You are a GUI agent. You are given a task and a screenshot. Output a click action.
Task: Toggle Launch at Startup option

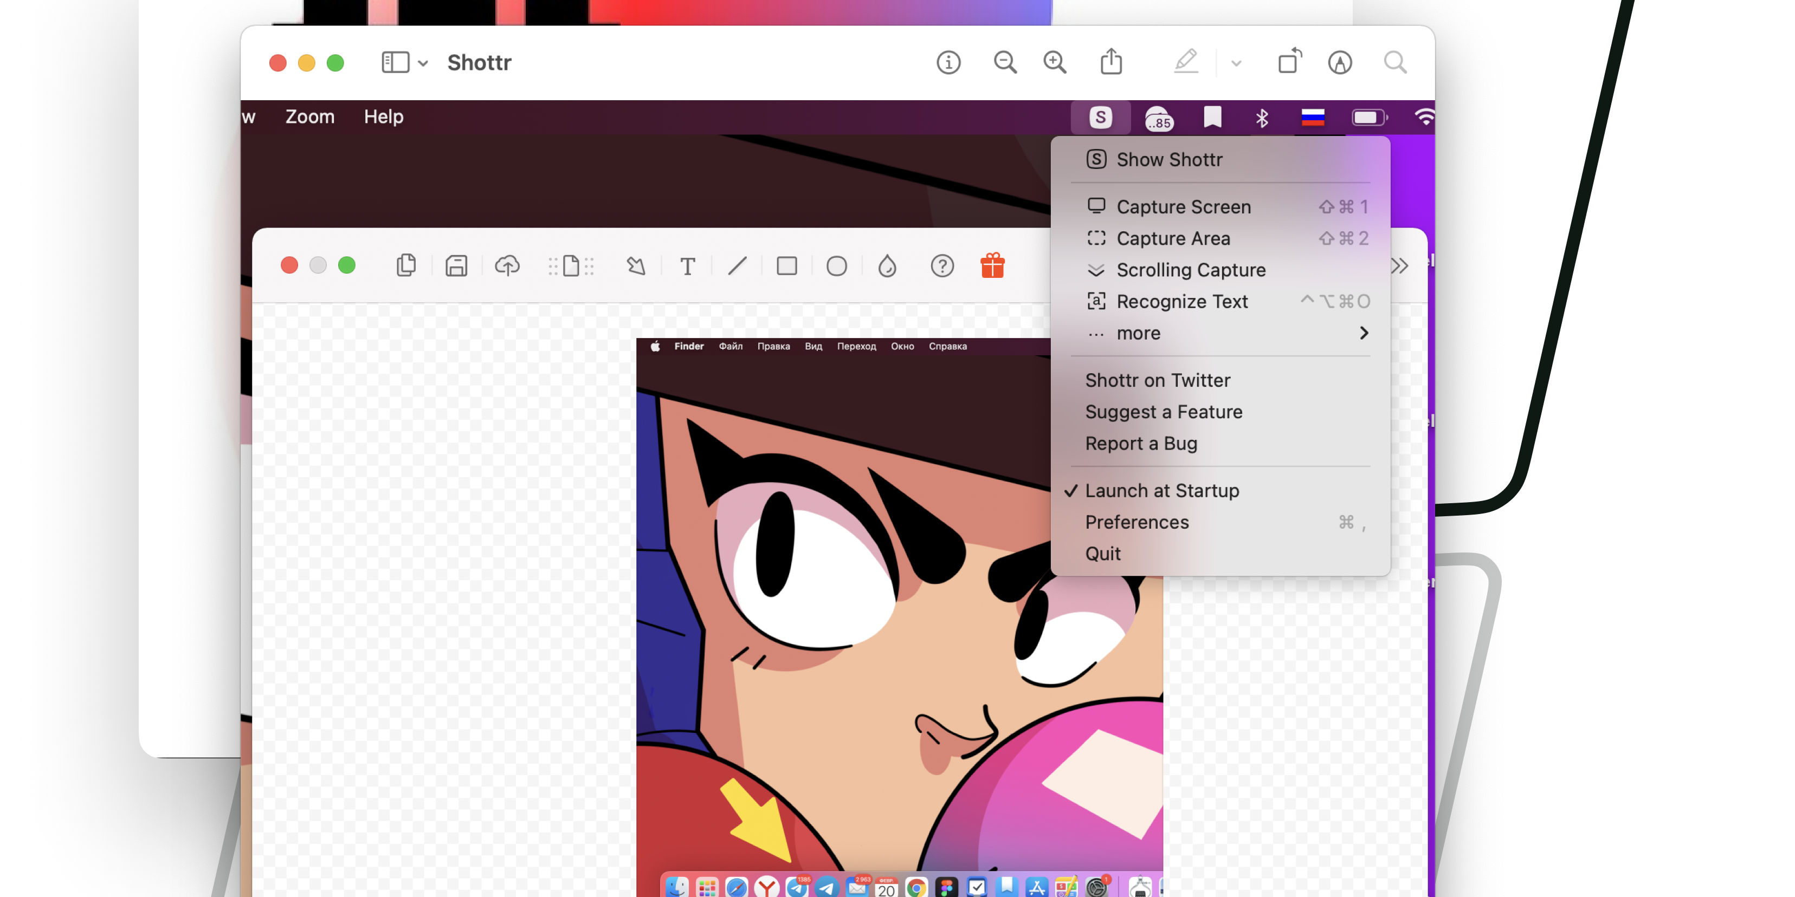[1161, 490]
